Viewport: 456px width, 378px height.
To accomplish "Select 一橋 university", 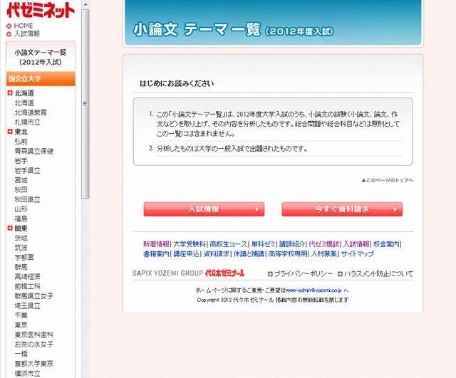I will pos(21,354).
